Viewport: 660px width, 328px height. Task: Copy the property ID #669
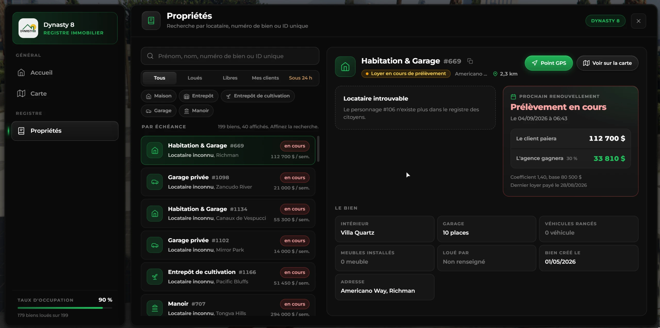click(x=470, y=61)
